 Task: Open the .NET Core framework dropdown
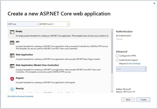[x=23, y=24]
